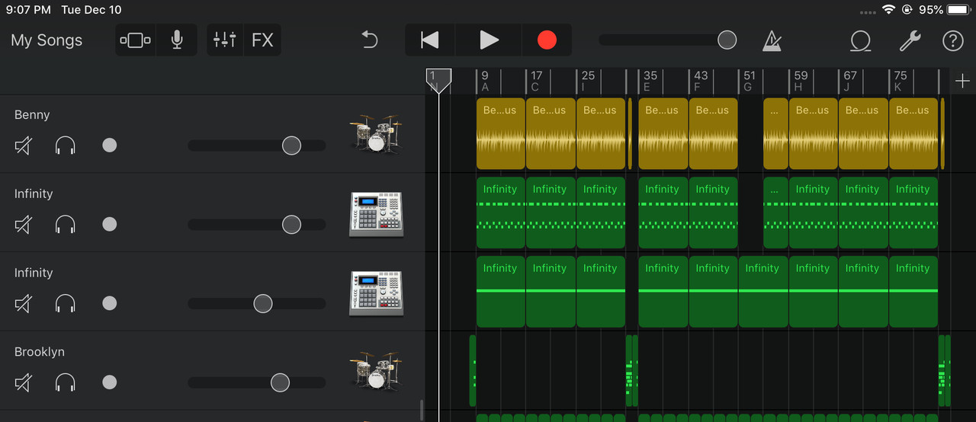This screenshot has height=422, width=976.
Task: Select second Infinity track region at bar 9
Action: [501, 292]
